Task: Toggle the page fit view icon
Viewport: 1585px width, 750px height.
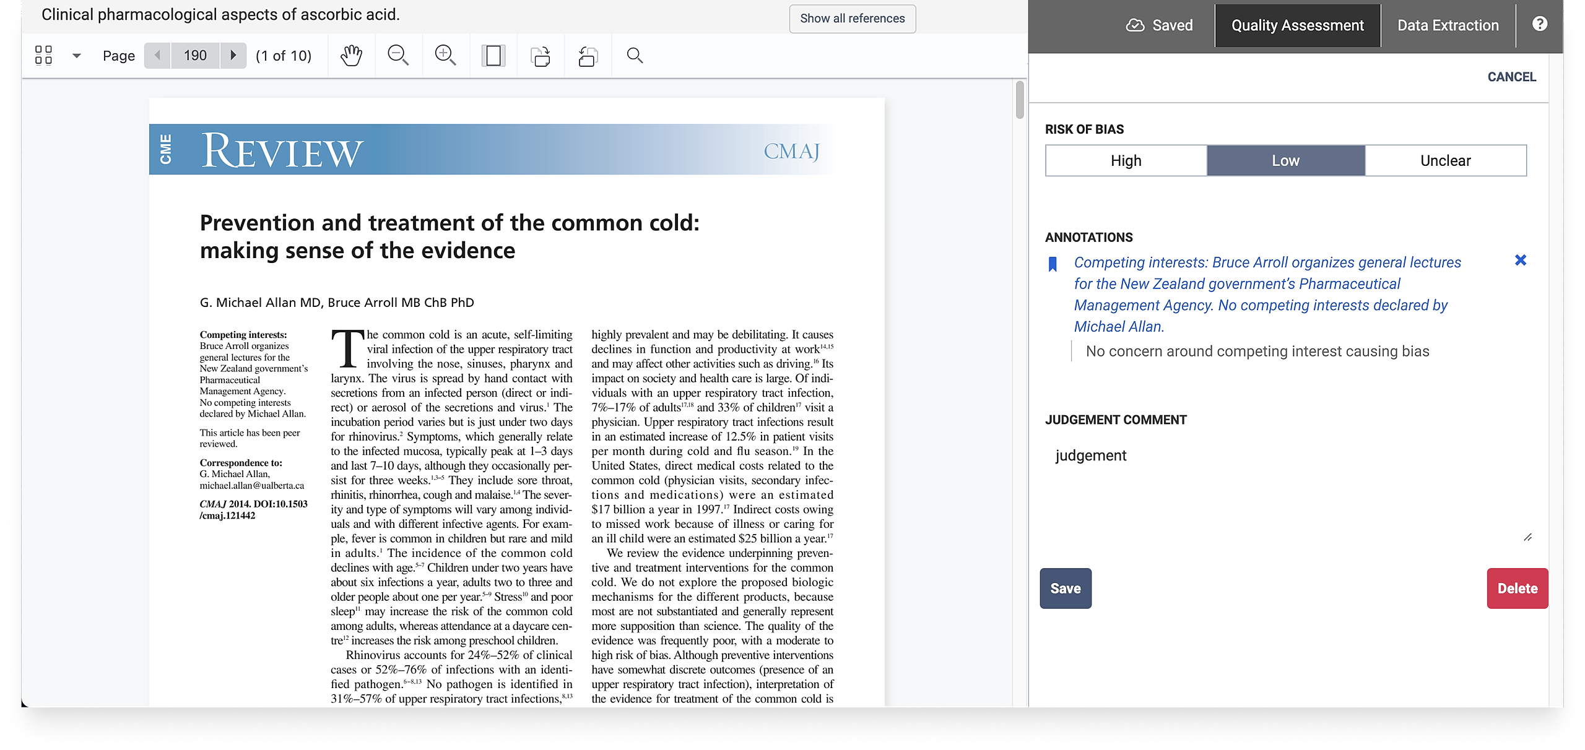Action: (x=493, y=56)
